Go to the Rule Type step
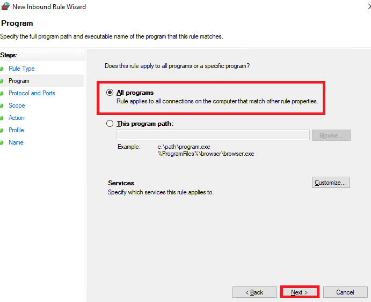The image size is (371, 302). click(21, 69)
